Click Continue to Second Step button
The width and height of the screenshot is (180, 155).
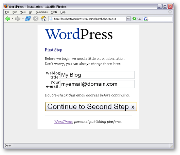pos(91,107)
